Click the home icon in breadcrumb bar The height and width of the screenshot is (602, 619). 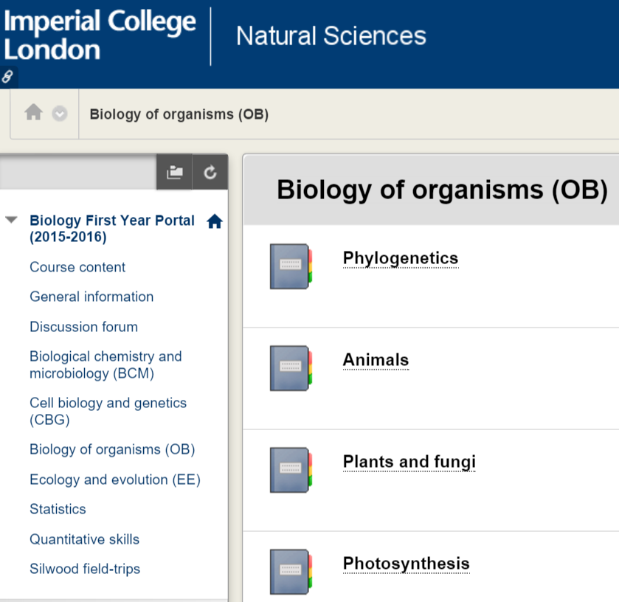pyautogui.click(x=33, y=113)
